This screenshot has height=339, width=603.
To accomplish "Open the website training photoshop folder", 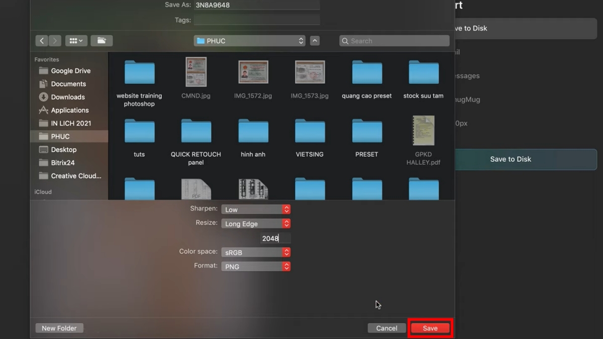I will coord(139,72).
